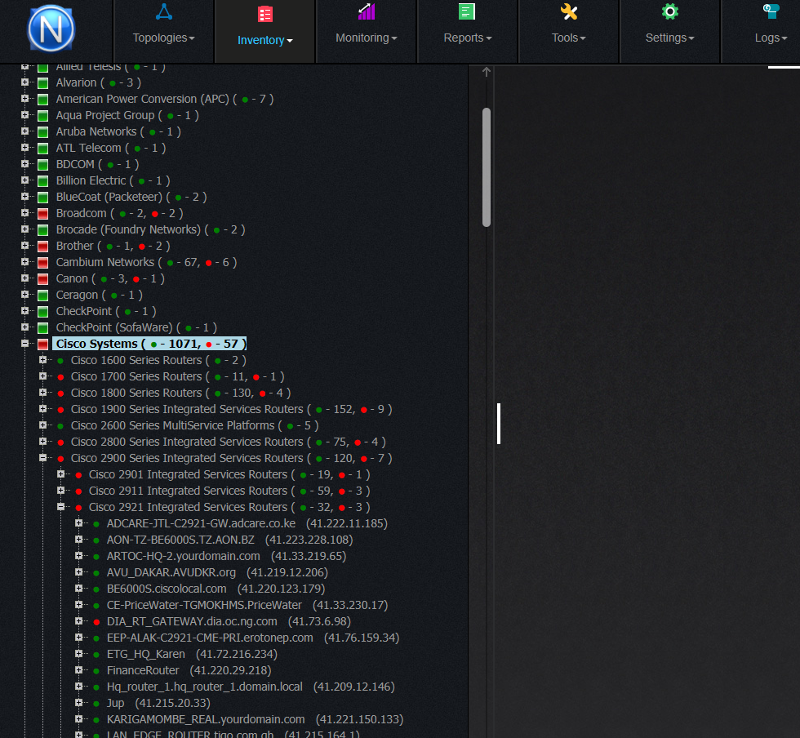
Task: Click the Tools wrench icon
Action: (568, 11)
